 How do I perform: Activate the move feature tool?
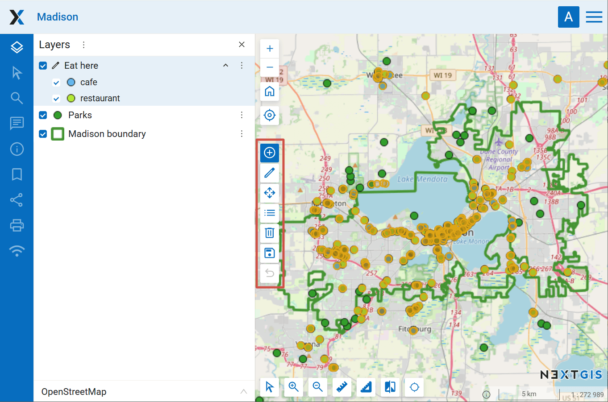270,193
